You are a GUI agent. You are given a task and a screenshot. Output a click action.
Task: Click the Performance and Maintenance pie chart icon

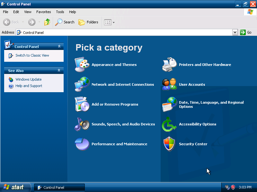(x=82, y=144)
